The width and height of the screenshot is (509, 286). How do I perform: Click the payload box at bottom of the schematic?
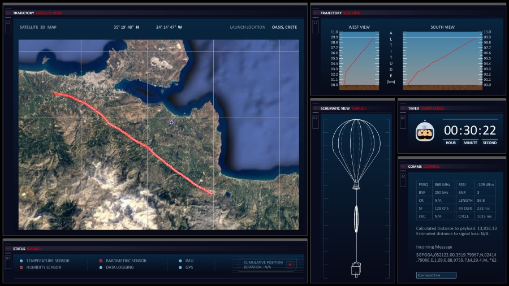pyautogui.click(x=356, y=269)
